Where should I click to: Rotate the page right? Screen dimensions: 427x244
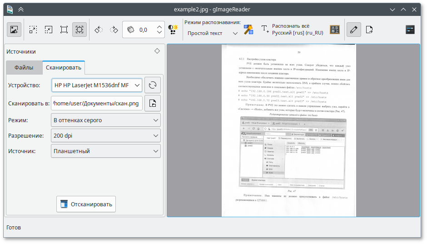[114, 30]
